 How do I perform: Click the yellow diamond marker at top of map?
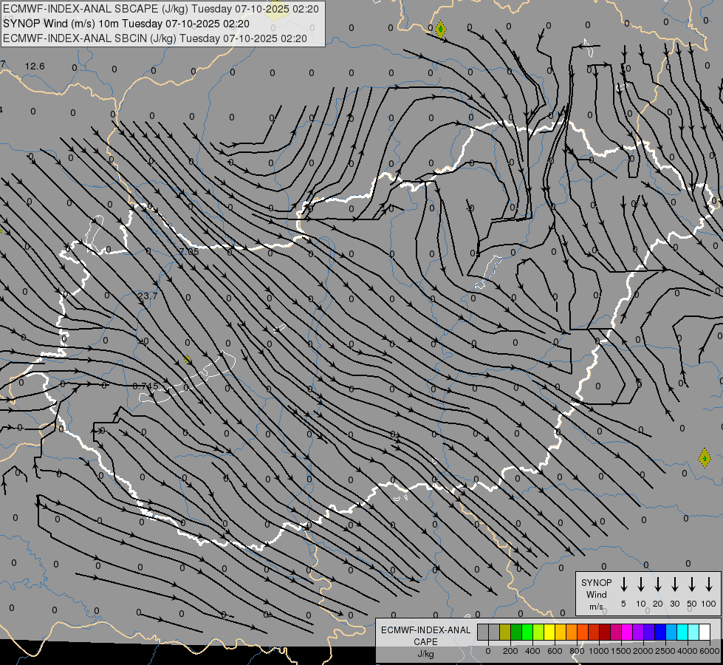point(440,30)
